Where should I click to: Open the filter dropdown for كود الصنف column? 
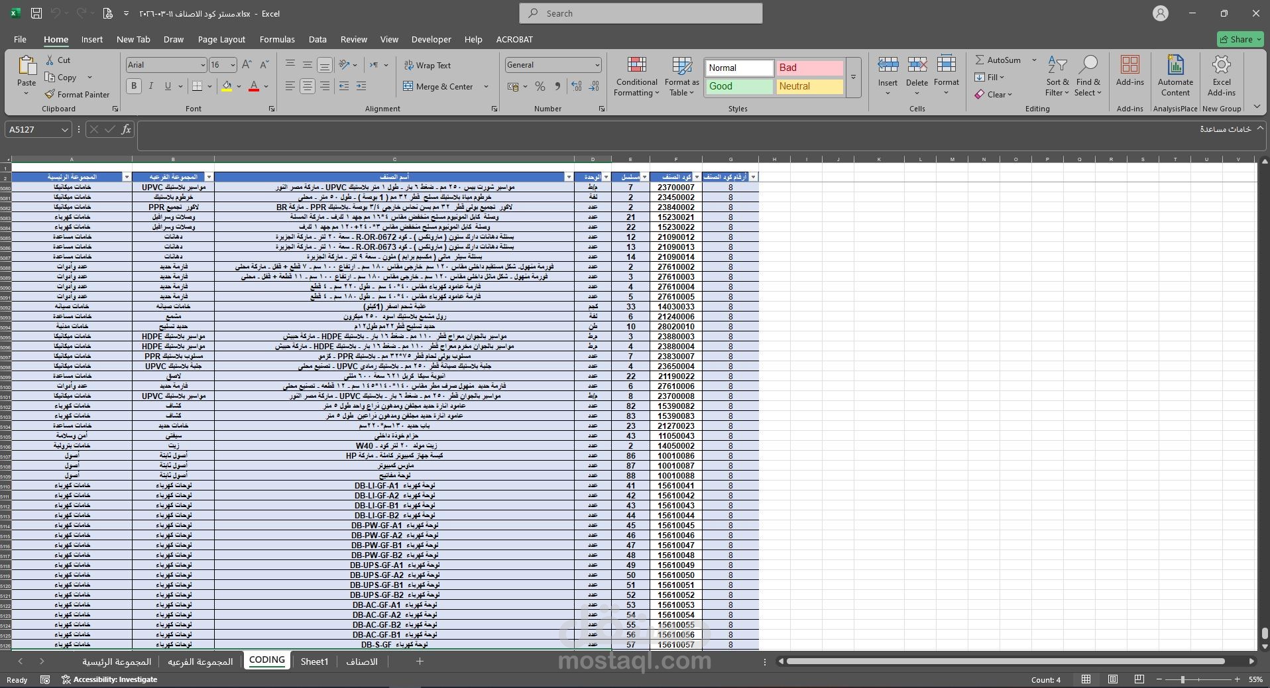pos(697,177)
